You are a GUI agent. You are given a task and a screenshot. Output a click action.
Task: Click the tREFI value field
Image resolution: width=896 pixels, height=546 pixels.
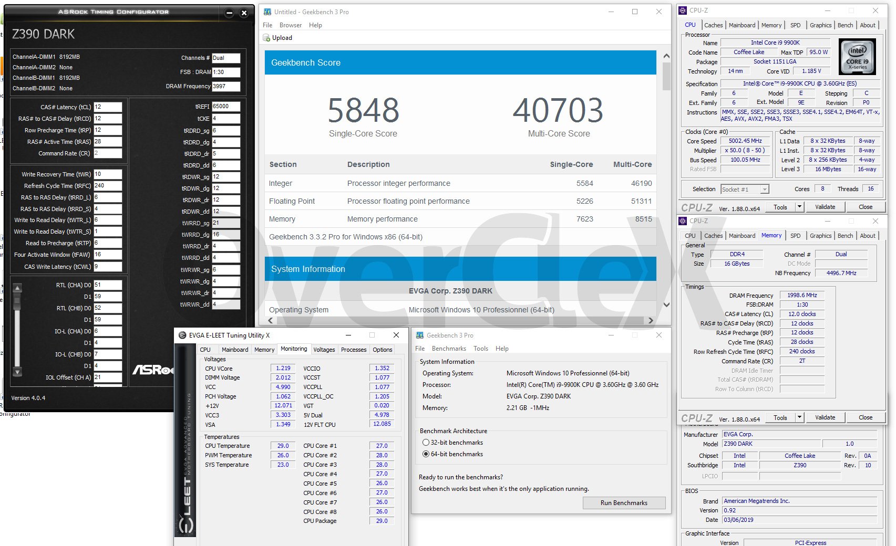226,107
